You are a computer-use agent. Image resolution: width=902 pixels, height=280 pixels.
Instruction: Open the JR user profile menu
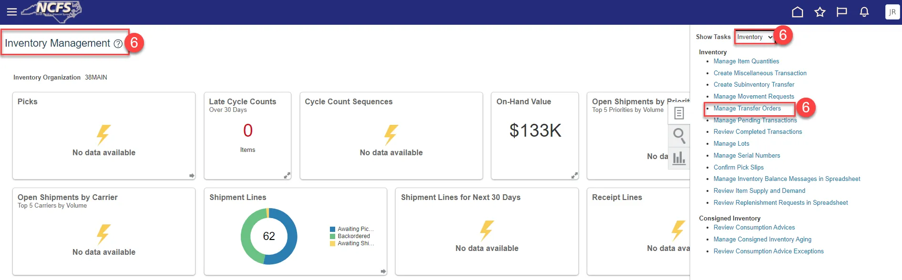pos(892,12)
